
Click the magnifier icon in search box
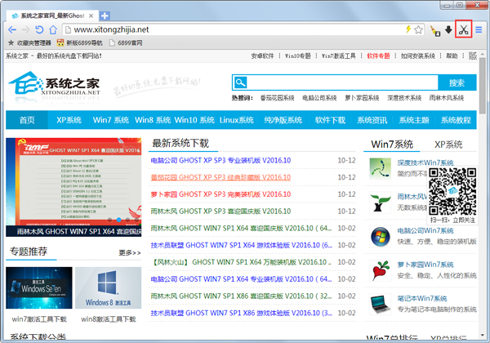(x=240, y=82)
